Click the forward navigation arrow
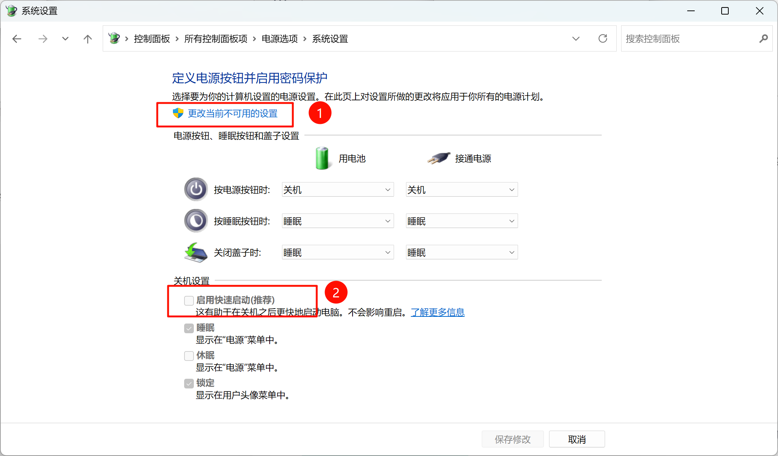 [43, 39]
